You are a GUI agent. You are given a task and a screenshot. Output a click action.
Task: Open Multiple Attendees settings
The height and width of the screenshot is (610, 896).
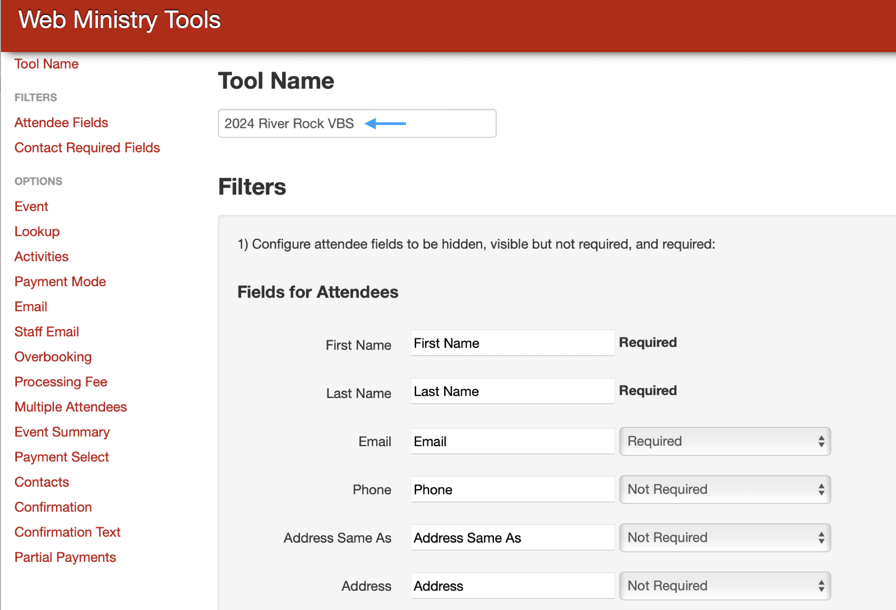pyautogui.click(x=70, y=407)
